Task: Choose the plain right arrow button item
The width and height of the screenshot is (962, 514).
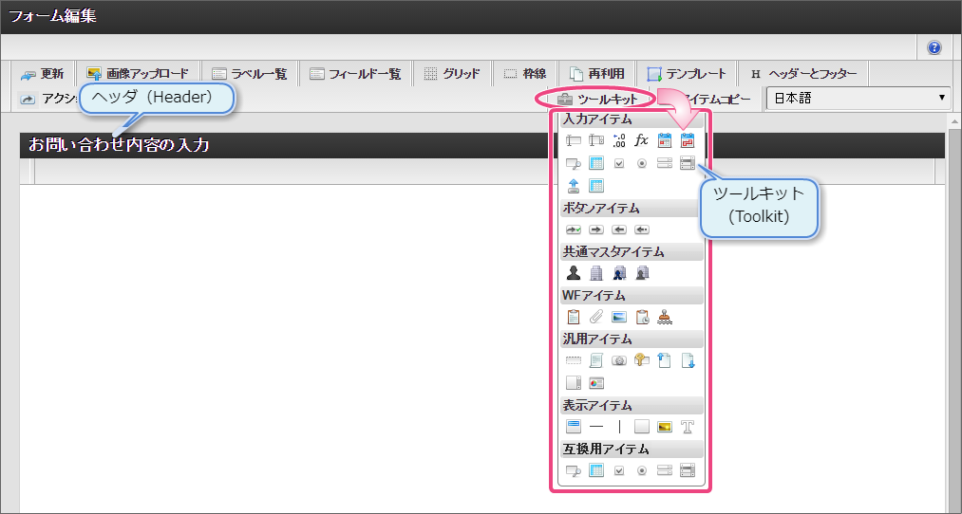Action: click(x=595, y=229)
